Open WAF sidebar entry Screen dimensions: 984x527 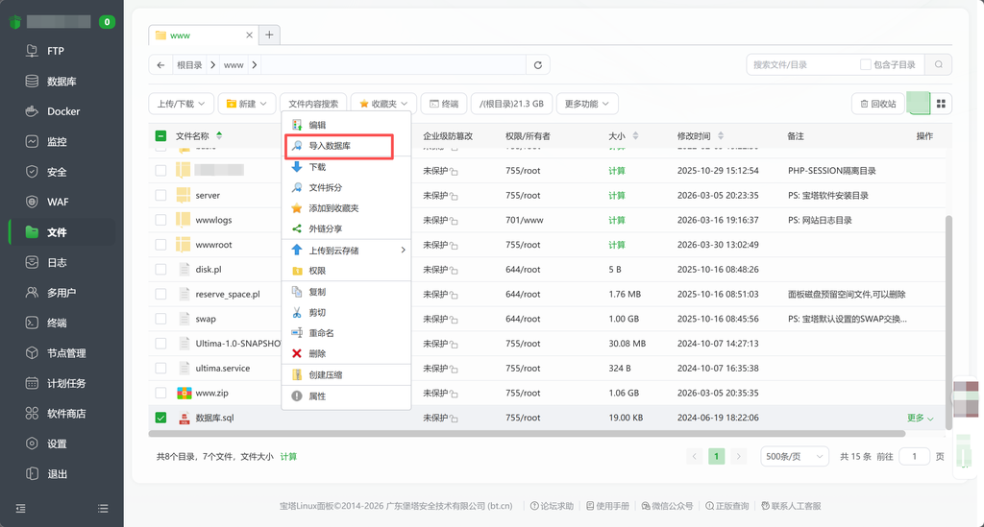pyautogui.click(x=58, y=202)
